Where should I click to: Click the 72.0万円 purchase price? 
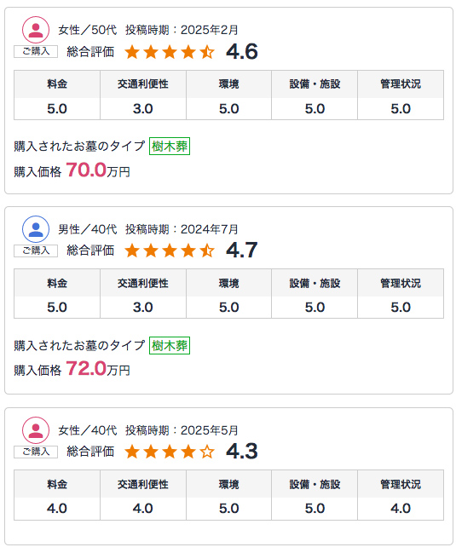(98, 369)
